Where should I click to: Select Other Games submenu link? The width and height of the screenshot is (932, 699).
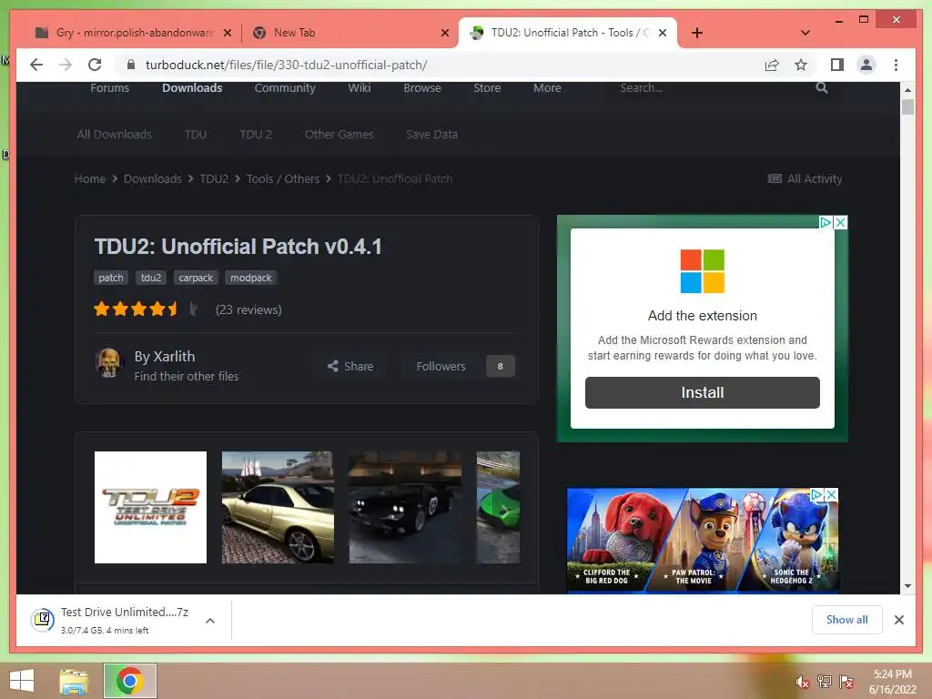pos(339,135)
